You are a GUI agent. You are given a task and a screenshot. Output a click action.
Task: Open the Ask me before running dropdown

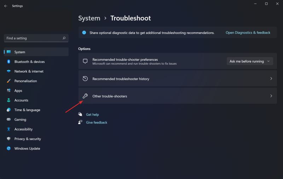click(250, 61)
